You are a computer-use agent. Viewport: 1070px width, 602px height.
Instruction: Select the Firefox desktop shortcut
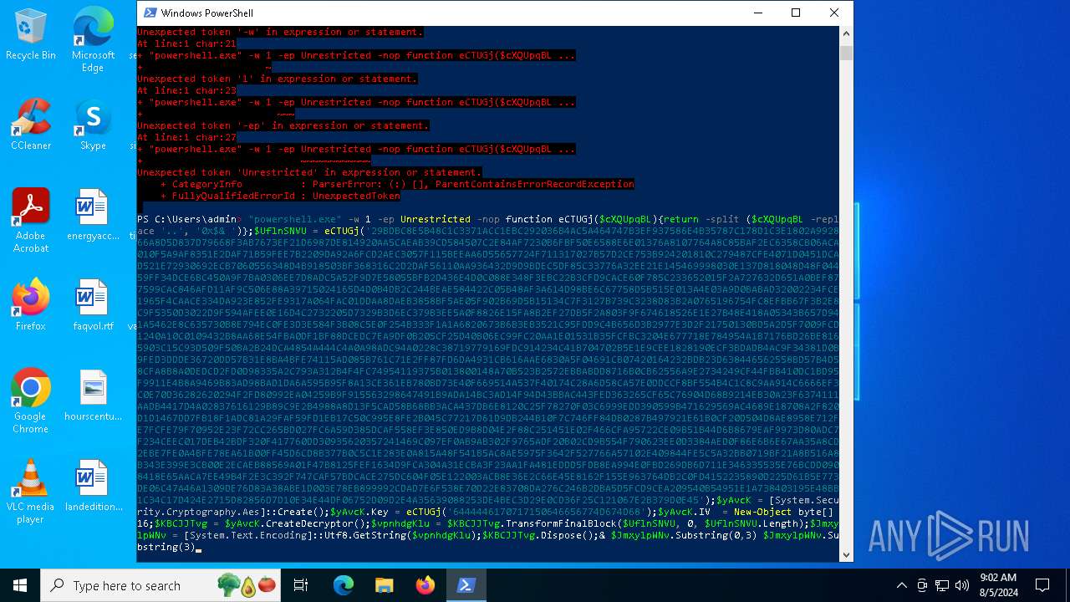[31, 304]
